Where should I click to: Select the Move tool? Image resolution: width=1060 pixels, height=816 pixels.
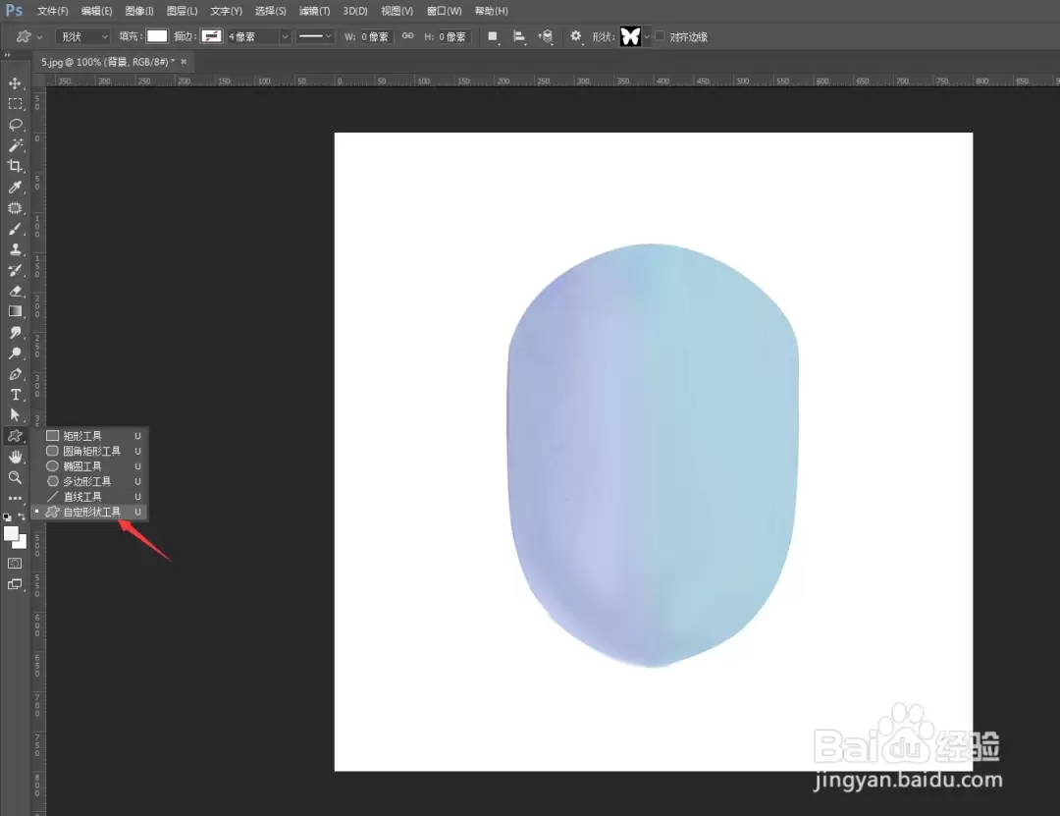(x=15, y=83)
